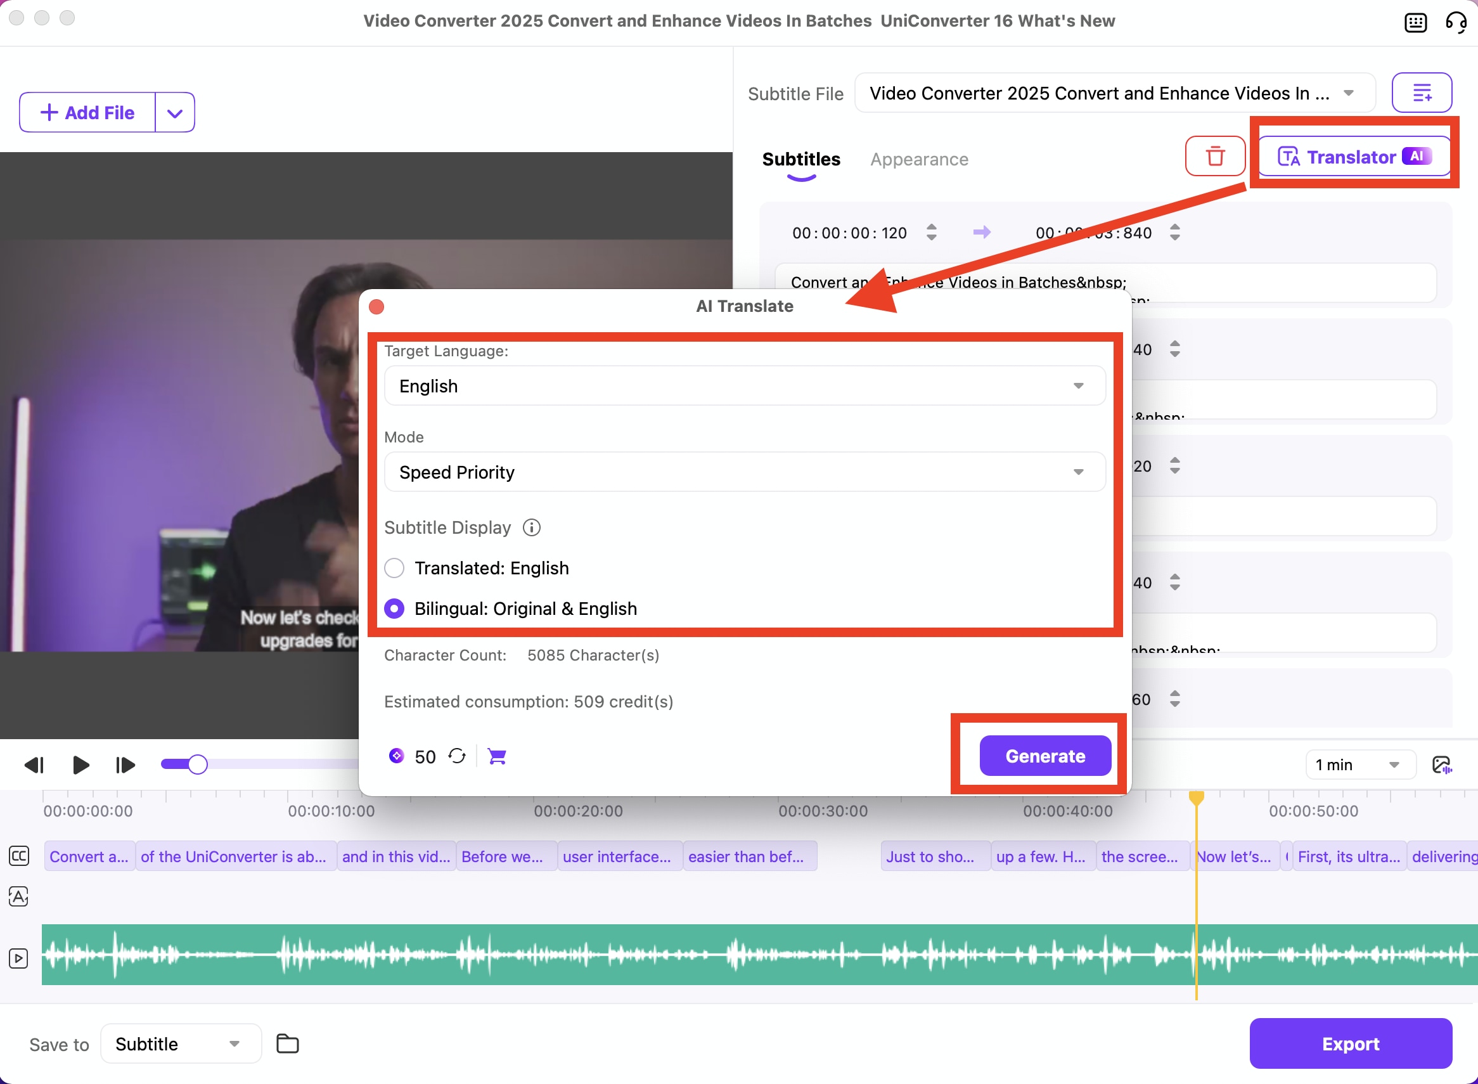Click the Export button

pyautogui.click(x=1350, y=1043)
